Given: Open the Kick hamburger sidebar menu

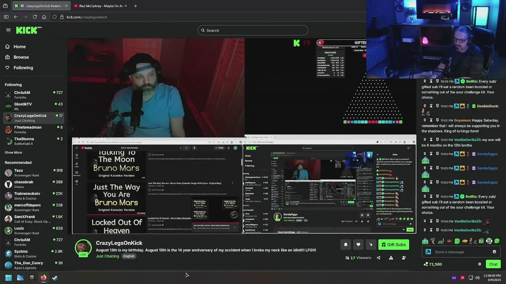Looking at the screenshot, I should pos(8,30).
